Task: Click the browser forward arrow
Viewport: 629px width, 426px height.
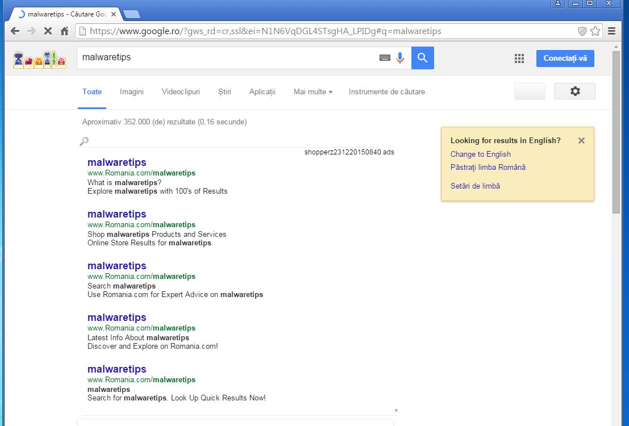Action: pyautogui.click(x=31, y=31)
